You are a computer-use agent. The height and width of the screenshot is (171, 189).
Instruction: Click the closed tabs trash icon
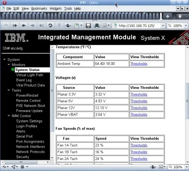180,16
